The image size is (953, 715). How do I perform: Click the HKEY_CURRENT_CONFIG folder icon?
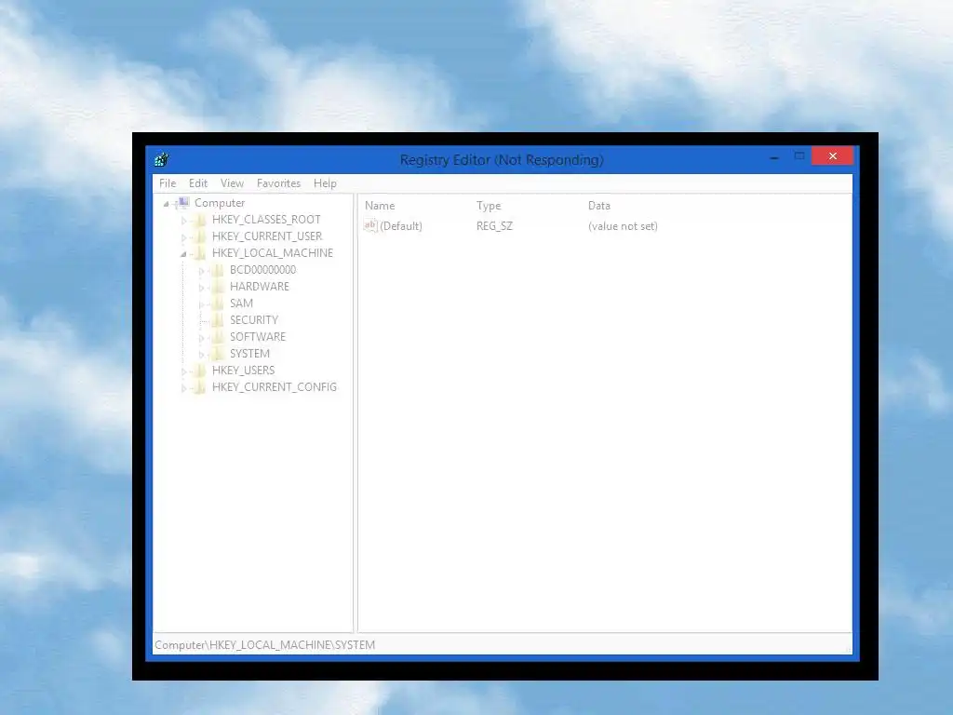(x=199, y=387)
